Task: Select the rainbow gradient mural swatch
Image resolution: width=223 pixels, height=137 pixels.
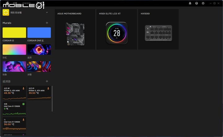Action: point(14,50)
